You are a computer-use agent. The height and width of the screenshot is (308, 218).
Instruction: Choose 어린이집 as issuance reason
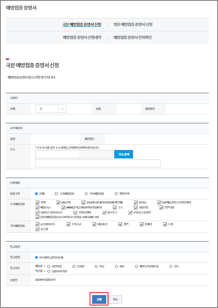pyautogui.click(x=49, y=267)
